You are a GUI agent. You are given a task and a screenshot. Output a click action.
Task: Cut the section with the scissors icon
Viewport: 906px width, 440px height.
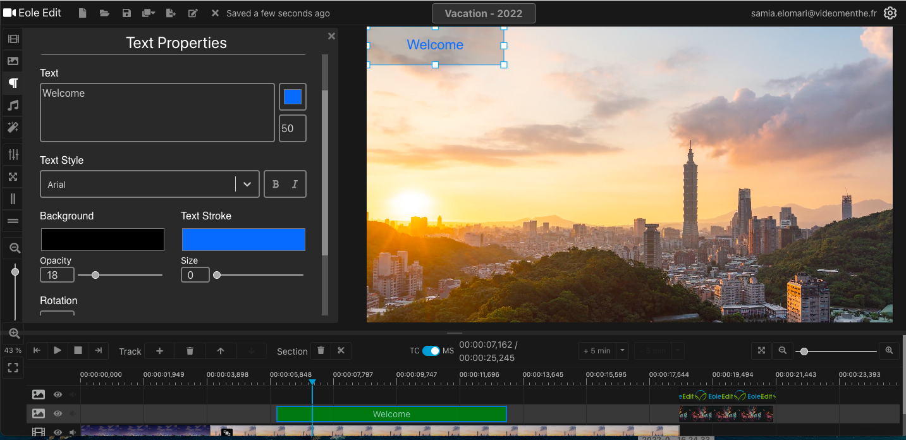[x=341, y=351]
